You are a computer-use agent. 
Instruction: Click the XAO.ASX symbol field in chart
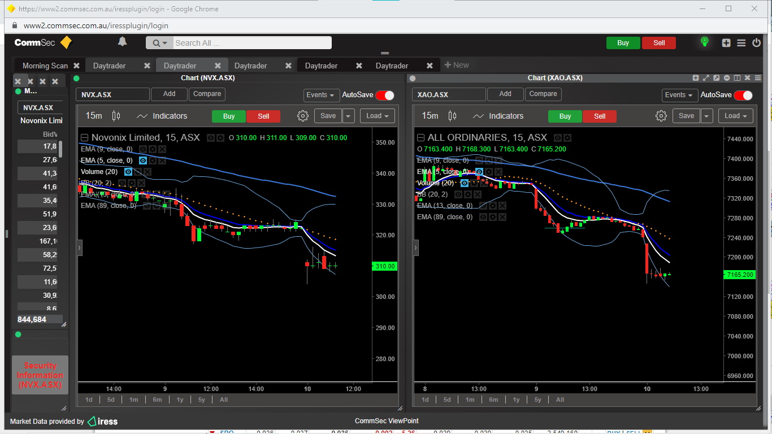pos(449,95)
